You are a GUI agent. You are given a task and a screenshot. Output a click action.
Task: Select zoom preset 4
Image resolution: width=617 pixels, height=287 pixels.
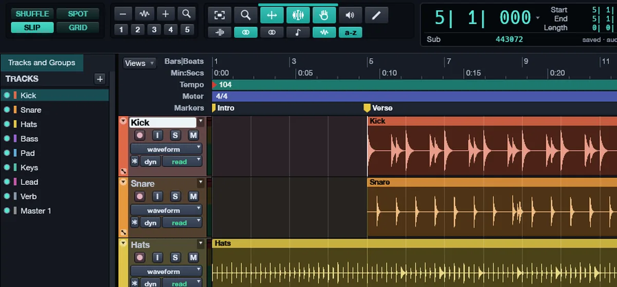pyautogui.click(x=170, y=30)
